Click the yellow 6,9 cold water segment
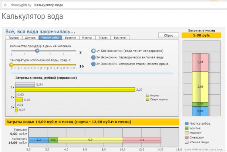This screenshot has width=227, height=152. (90, 140)
